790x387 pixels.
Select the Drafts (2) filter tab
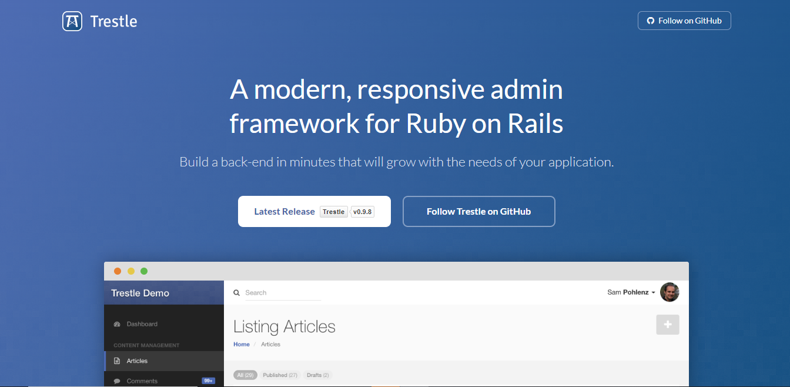point(317,375)
